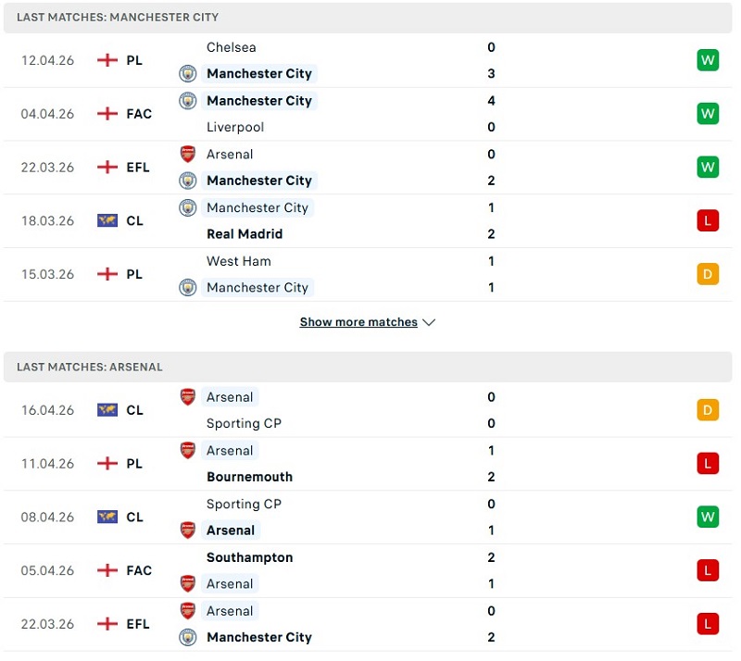The image size is (741, 661).
Task: Click the chevron next to Show more matches
Action: click(x=428, y=322)
